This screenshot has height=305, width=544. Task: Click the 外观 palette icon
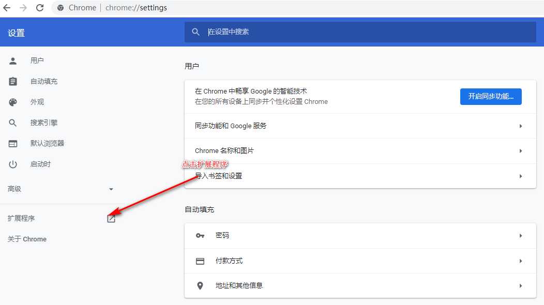(x=13, y=102)
